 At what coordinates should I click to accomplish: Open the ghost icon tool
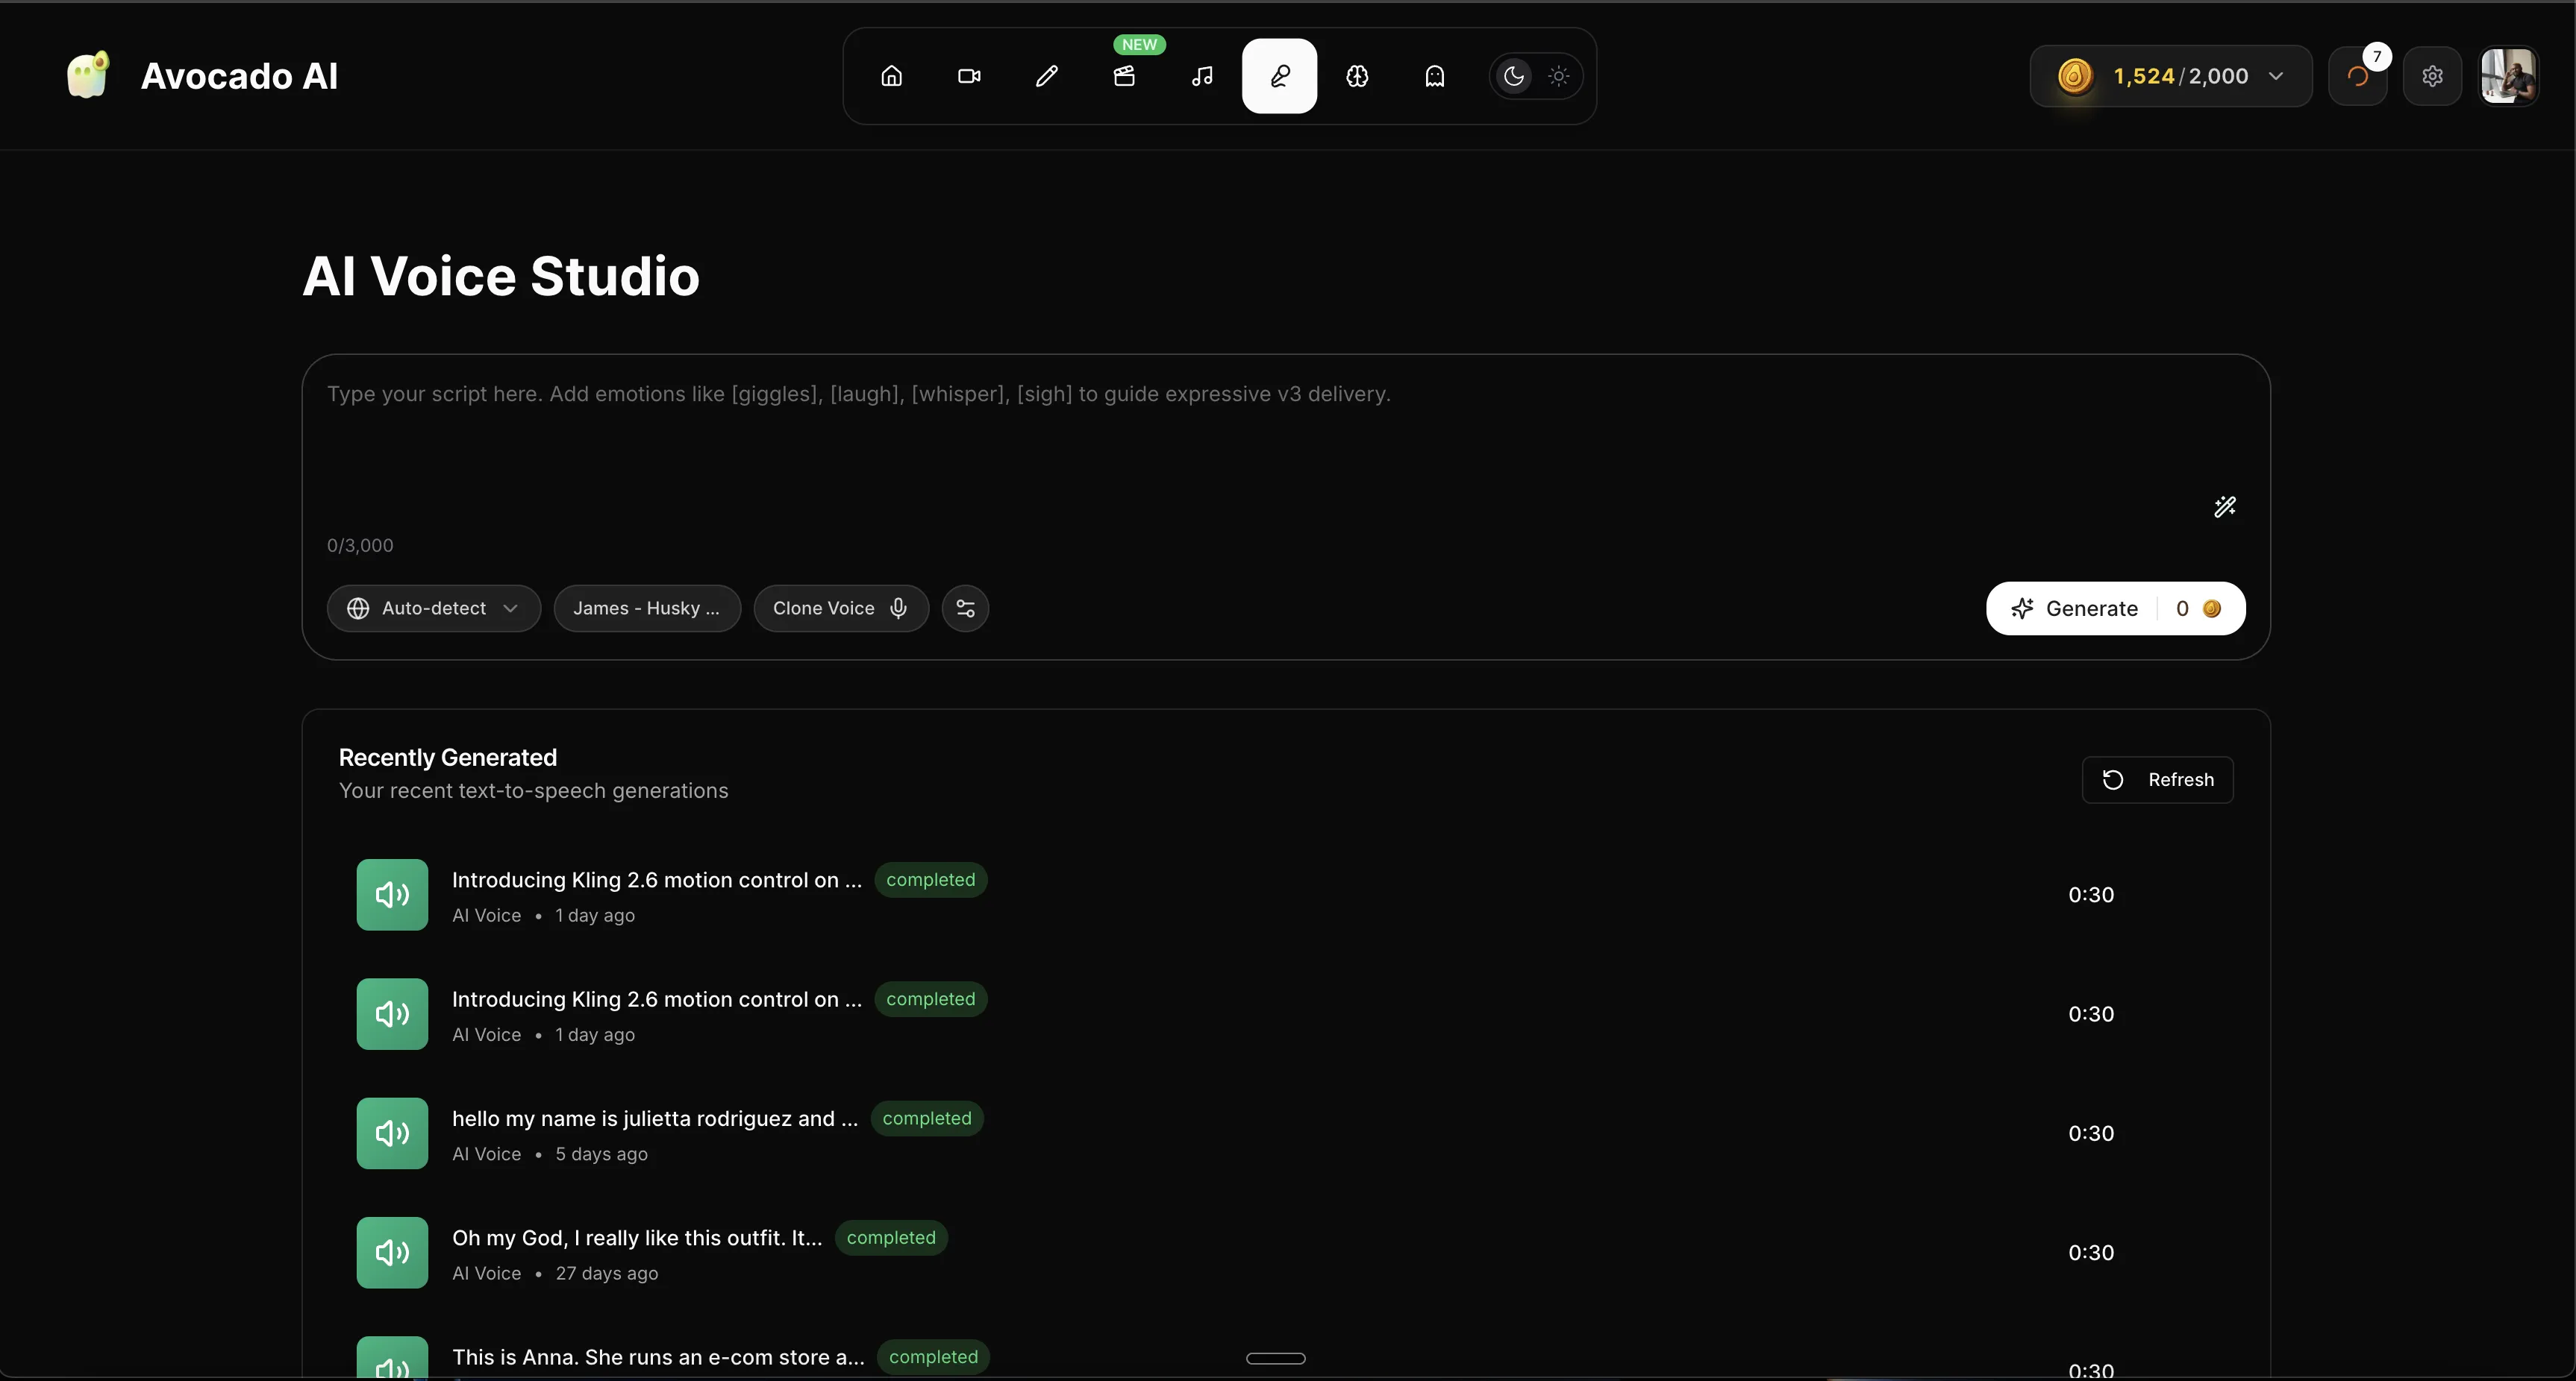pos(1435,76)
